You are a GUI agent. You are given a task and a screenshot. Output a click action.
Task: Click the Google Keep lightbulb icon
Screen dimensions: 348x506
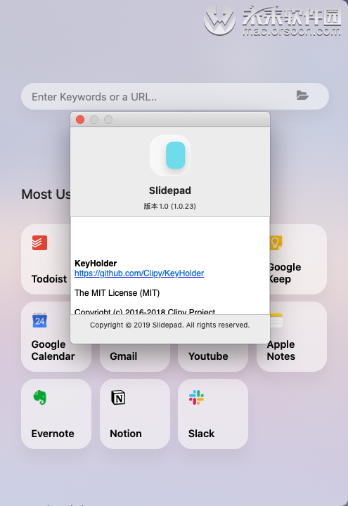pos(276,243)
